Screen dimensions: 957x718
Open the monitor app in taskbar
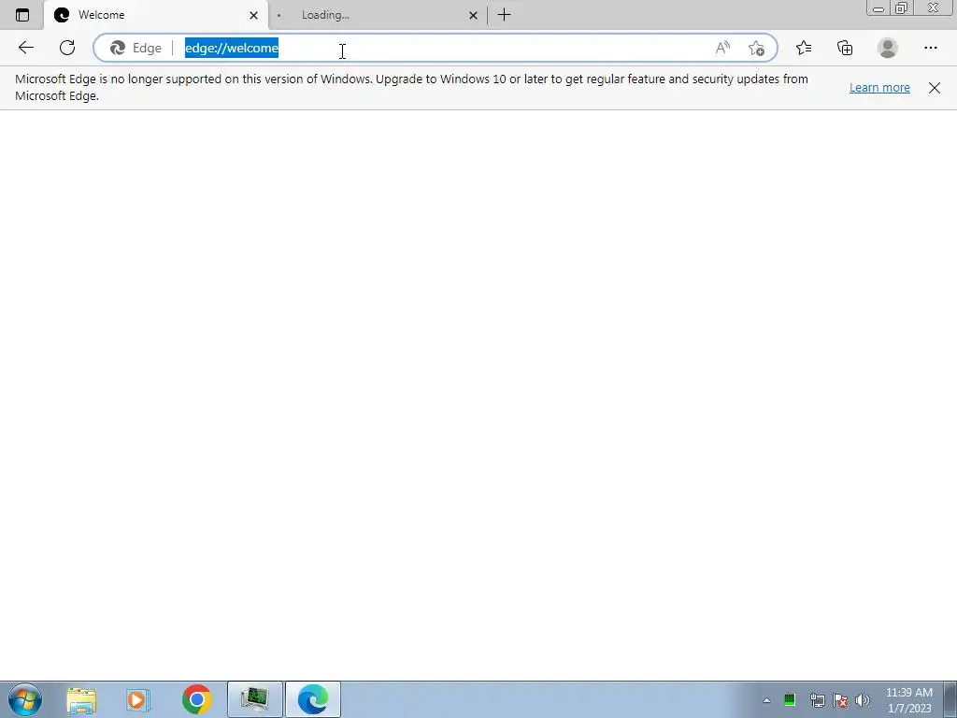[x=254, y=699]
